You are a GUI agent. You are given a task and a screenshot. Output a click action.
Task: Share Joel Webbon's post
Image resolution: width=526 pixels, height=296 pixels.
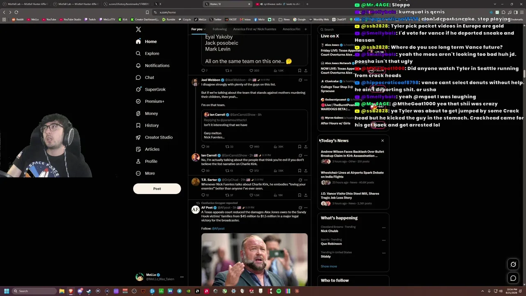click(306, 146)
